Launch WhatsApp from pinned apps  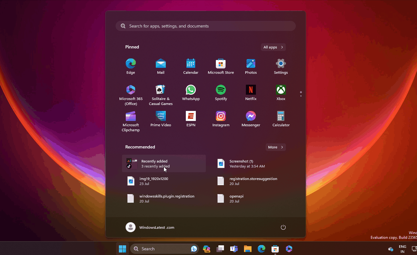click(191, 93)
